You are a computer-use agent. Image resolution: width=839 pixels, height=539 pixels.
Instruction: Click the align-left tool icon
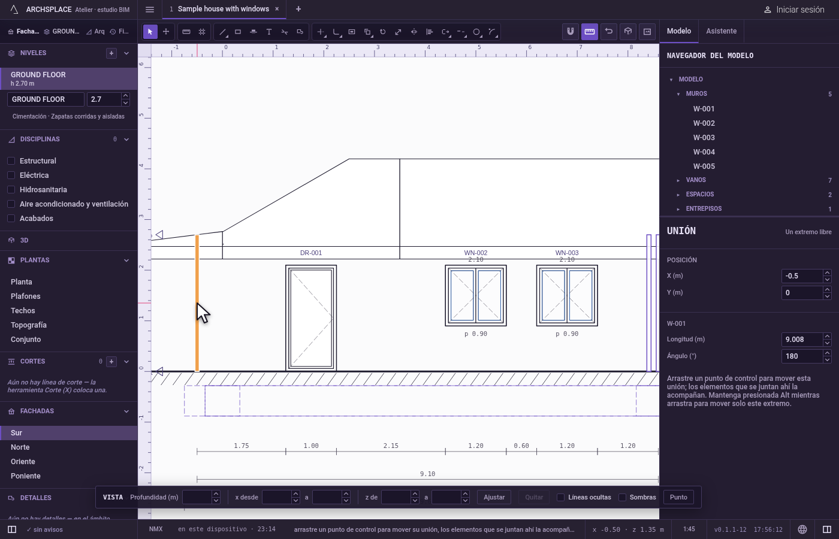(x=430, y=32)
